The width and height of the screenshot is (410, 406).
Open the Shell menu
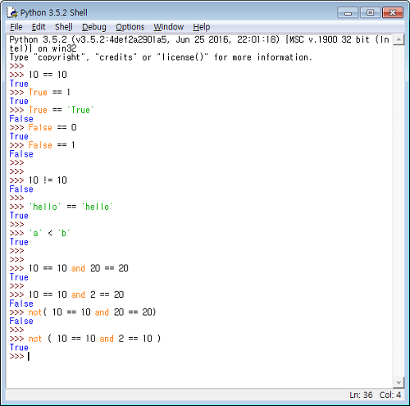click(64, 27)
